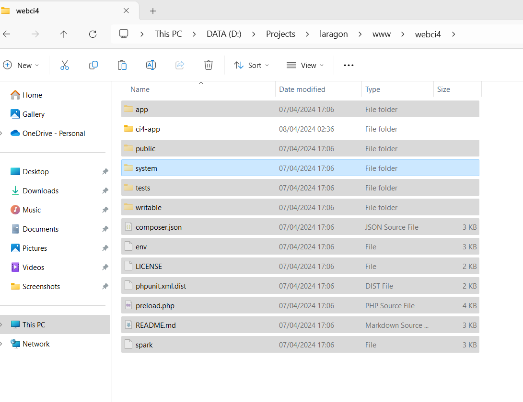This screenshot has width=523, height=402.
Task: Open Home in the navigation pane
Action: click(x=26, y=95)
